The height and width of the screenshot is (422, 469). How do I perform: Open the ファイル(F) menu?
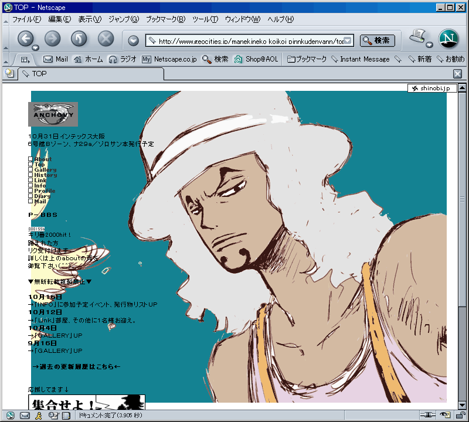click(26, 19)
